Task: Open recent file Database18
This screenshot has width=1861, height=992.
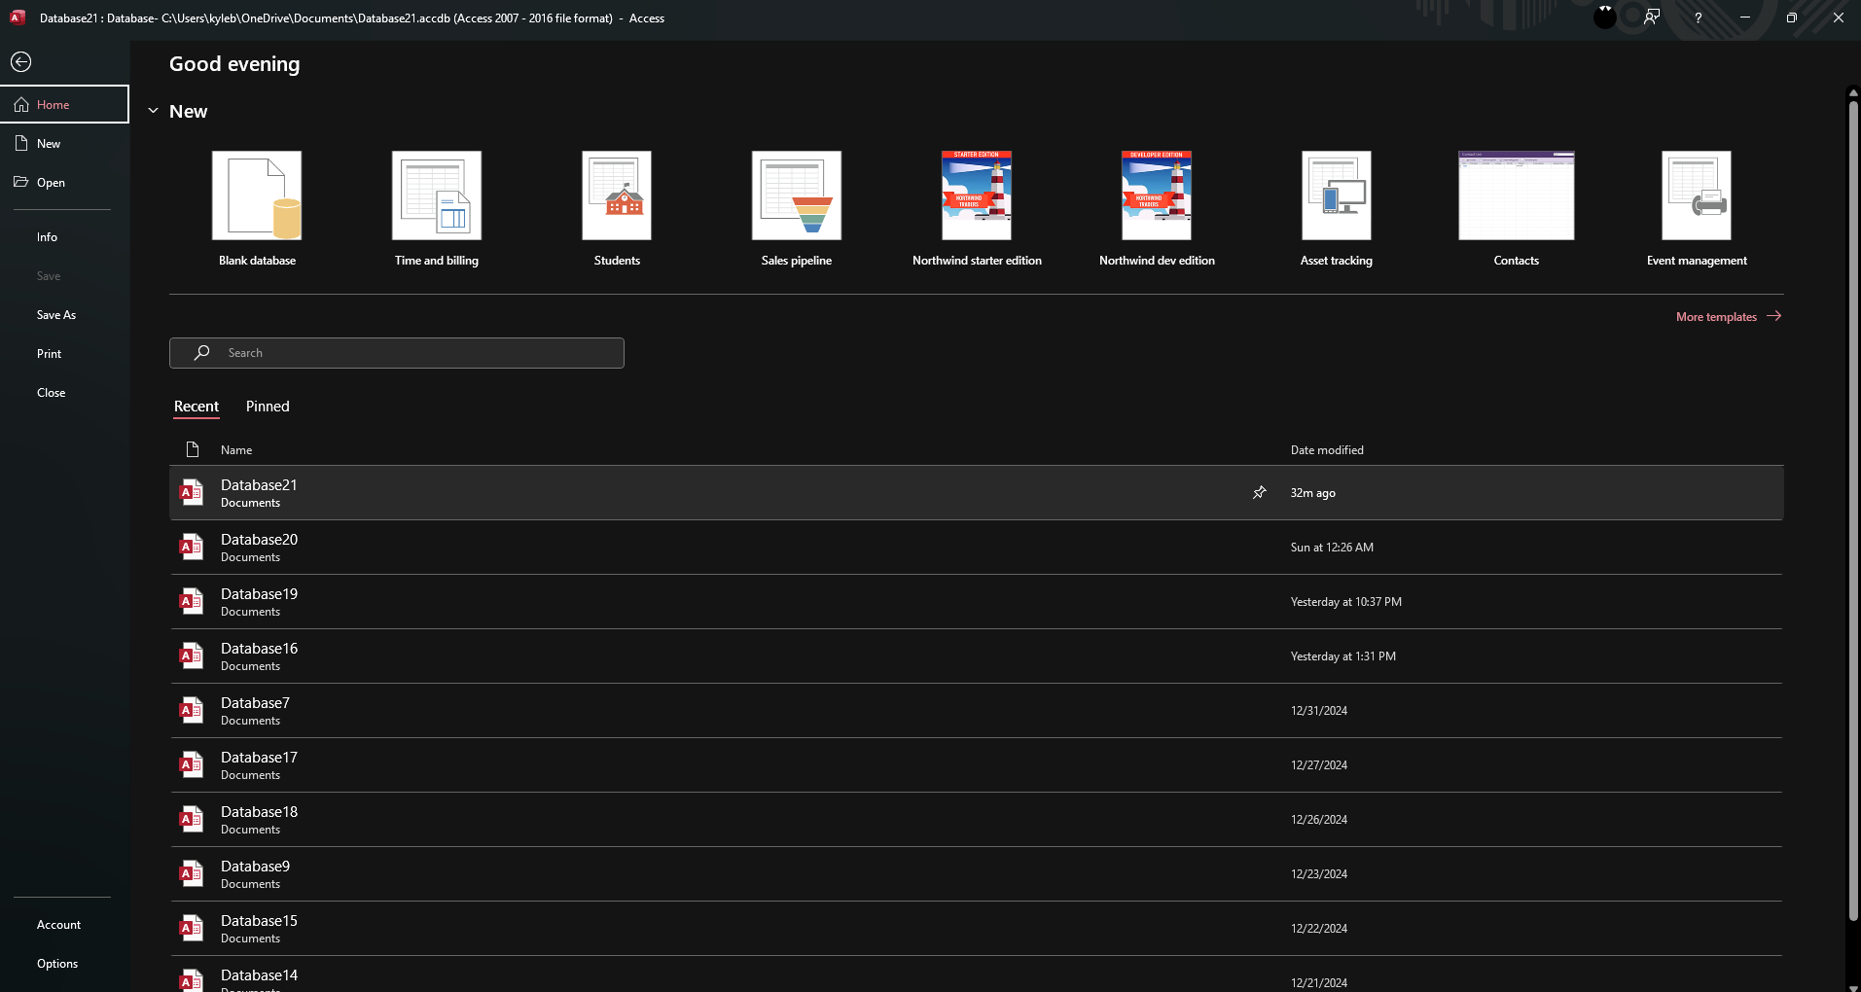Action: coord(976,820)
